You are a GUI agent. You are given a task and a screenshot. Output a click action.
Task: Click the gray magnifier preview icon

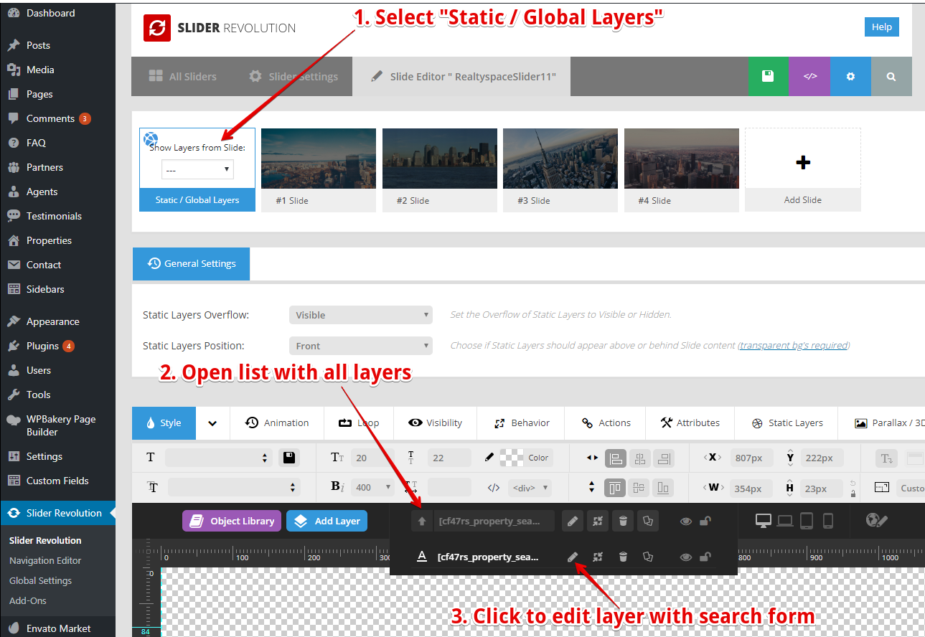[x=891, y=76]
